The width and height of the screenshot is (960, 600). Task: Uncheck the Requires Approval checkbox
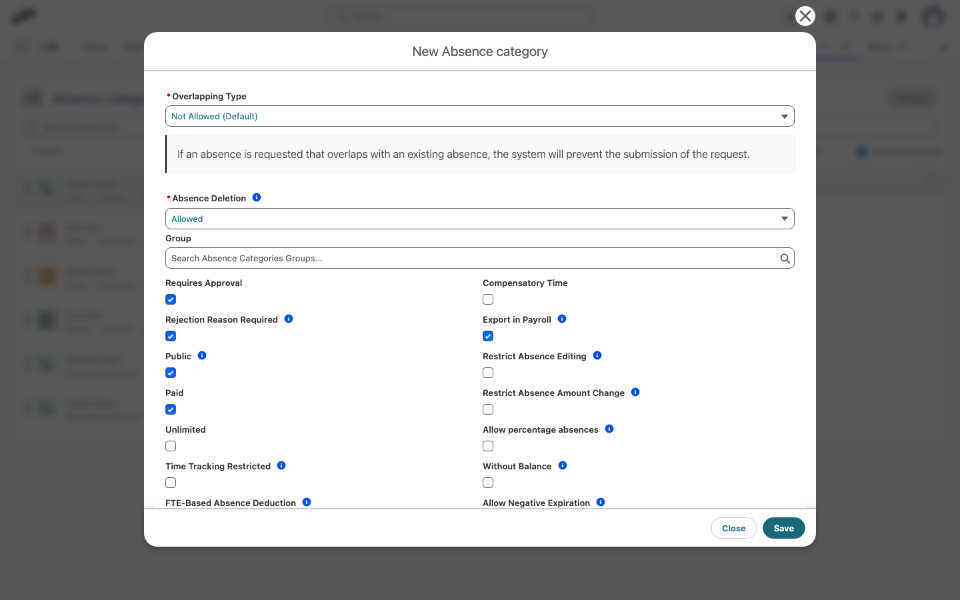coord(171,299)
